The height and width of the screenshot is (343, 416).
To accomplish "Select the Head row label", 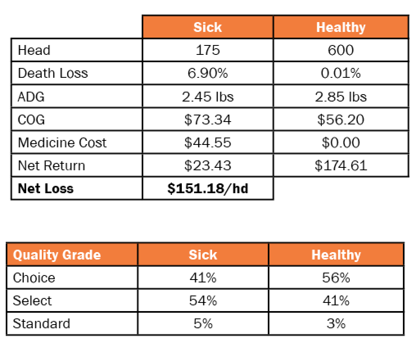I will coord(34,50).
